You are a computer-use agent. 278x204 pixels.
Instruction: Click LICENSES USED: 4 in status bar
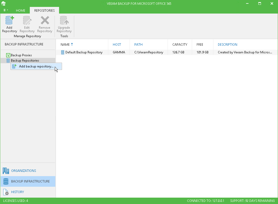16,201
